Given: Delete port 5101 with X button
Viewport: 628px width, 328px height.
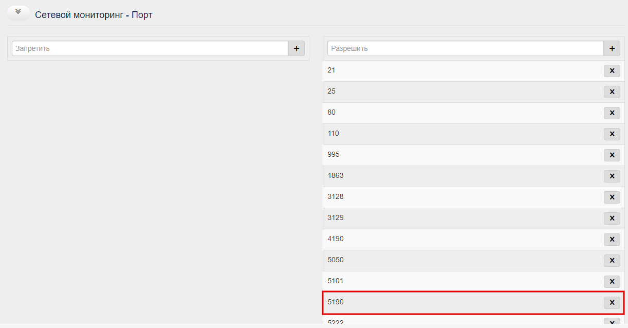Looking at the screenshot, I should (x=612, y=282).
